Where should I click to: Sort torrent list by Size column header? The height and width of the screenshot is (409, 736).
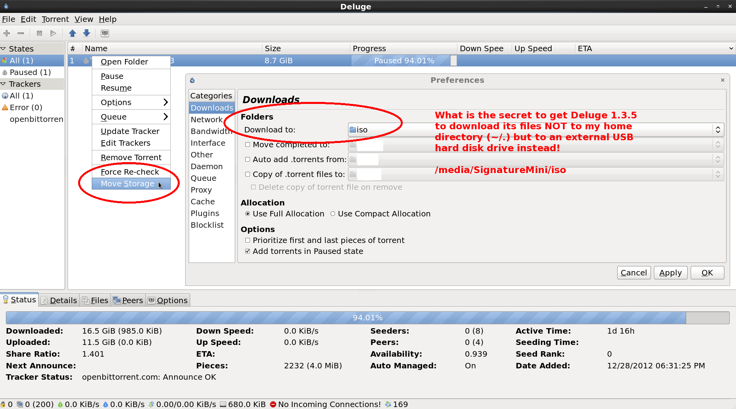305,48
